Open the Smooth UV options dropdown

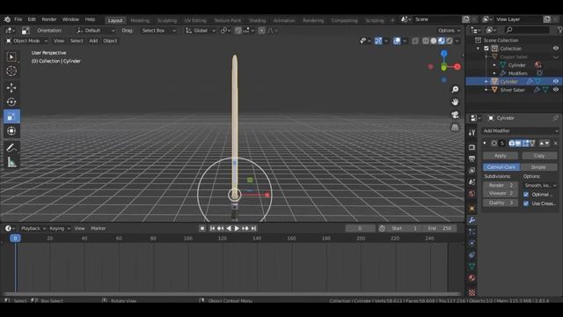click(540, 186)
